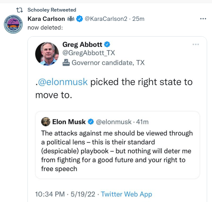
Task: Click the @elonmusk mention in Abbott's tweet
Action: pos(63,82)
